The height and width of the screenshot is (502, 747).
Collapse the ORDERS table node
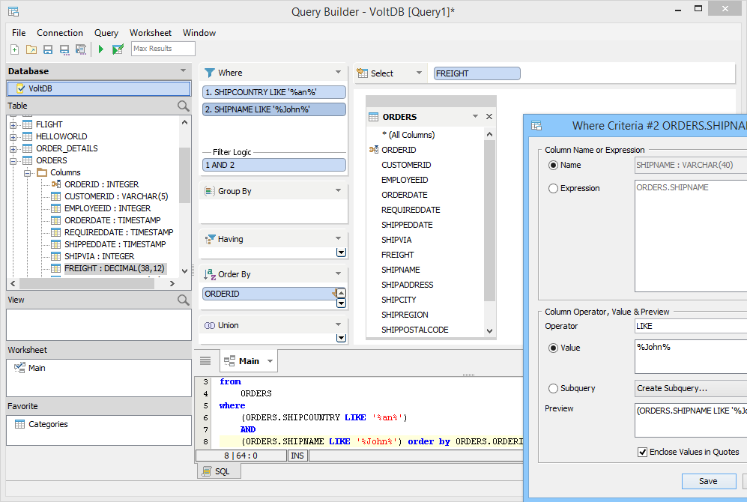tap(13, 160)
